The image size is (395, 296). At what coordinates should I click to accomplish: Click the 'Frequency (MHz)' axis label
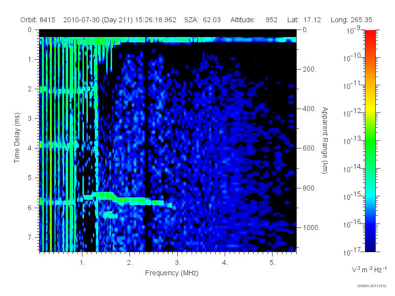pyautogui.click(x=172, y=273)
